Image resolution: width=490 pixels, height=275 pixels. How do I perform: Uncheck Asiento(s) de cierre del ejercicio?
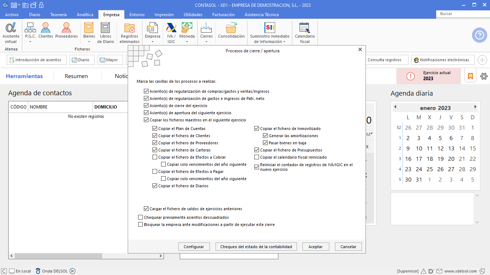click(x=146, y=106)
